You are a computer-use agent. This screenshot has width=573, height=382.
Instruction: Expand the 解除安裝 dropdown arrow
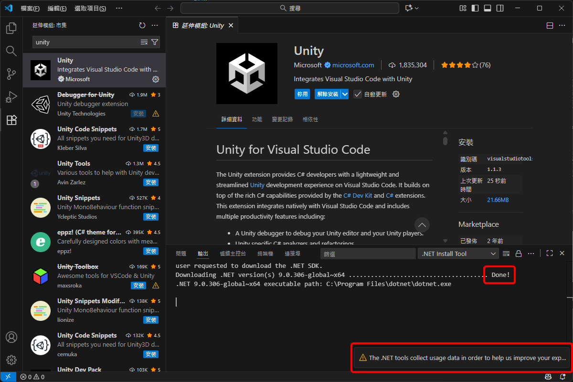click(344, 94)
